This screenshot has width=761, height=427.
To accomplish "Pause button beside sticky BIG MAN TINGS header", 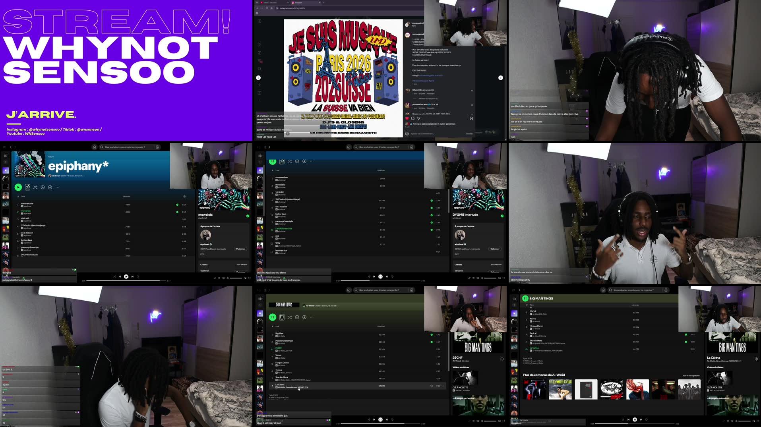I will [x=525, y=298].
